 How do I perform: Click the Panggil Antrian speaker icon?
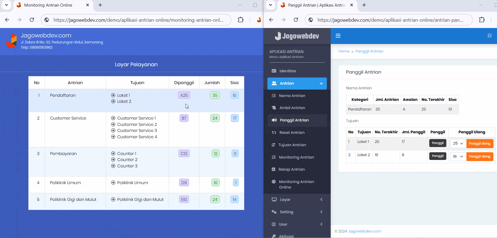(274, 120)
